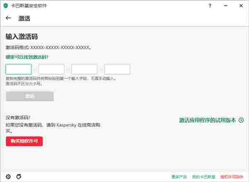Click the red 授权许可缺失 footer link
This screenshot has width=249, height=182.
pos(232,177)
